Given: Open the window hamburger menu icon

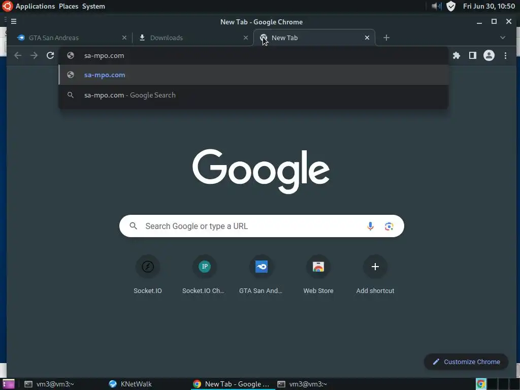Looking at the screenshot, I should point(14,21).
